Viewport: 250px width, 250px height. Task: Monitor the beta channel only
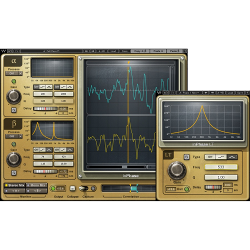(36, 190)
